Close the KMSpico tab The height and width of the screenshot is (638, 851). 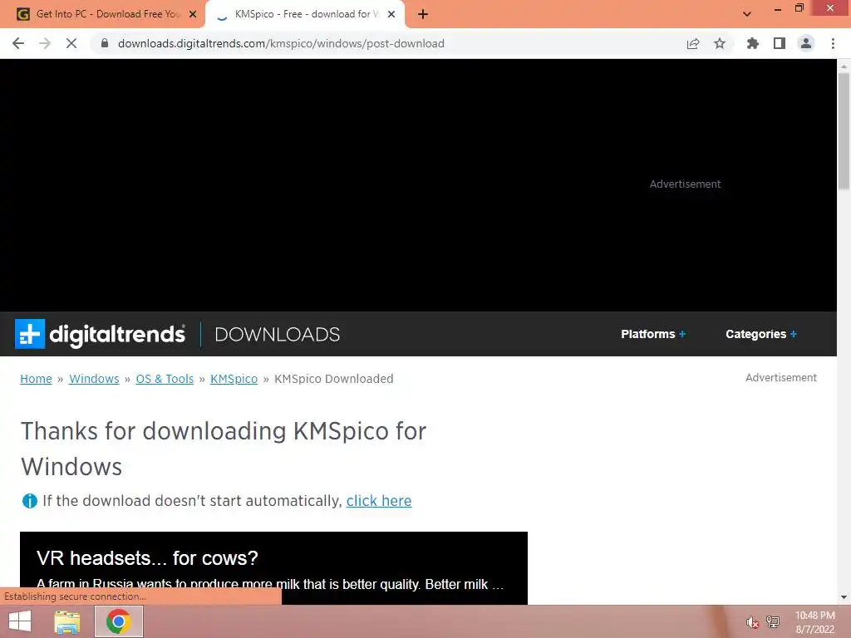391,14
